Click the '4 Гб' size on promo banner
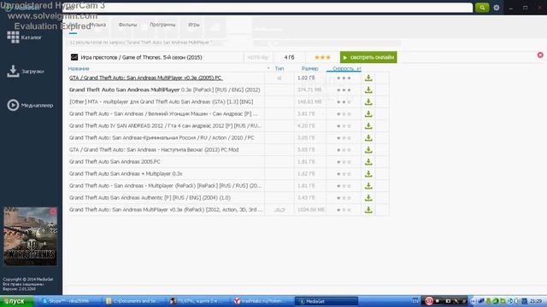The height and width of the screenshot is (307, 547). coord(289,57)
